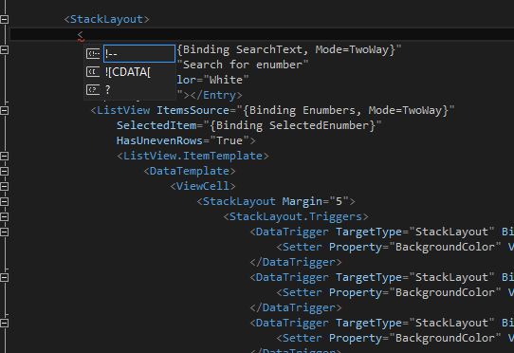Click the StackLayout.Triggers tag text
This screenshot has height=353, width=514.
[296, 216]
